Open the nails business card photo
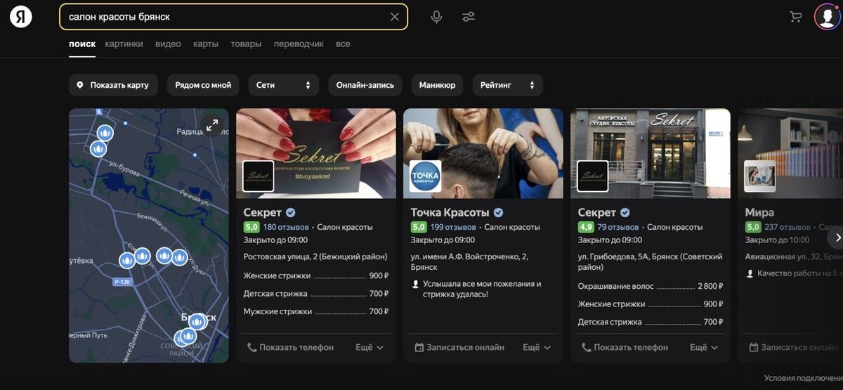843x390 pixels. pos(316,153)
